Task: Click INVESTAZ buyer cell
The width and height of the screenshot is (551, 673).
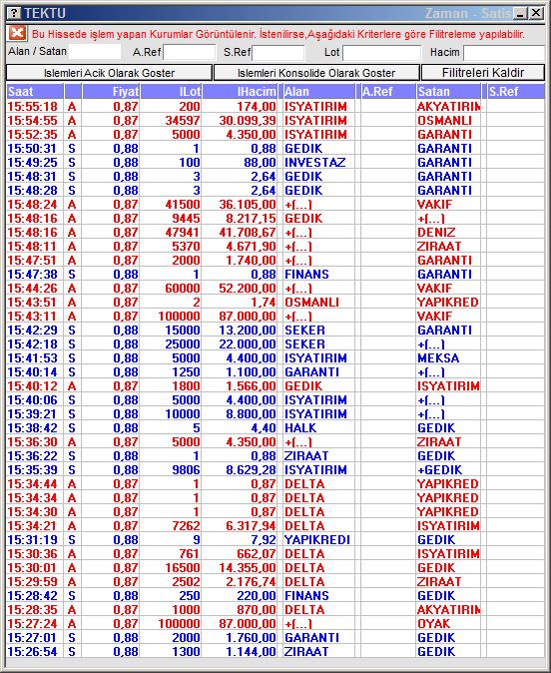Action: 315,162
